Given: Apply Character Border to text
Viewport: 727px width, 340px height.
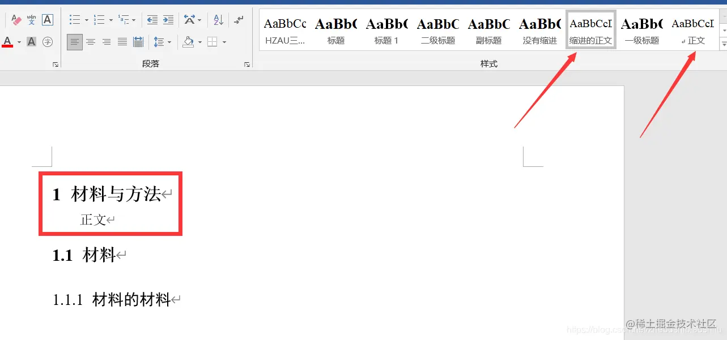Looking at the screenshot, I should click(48, 20).
